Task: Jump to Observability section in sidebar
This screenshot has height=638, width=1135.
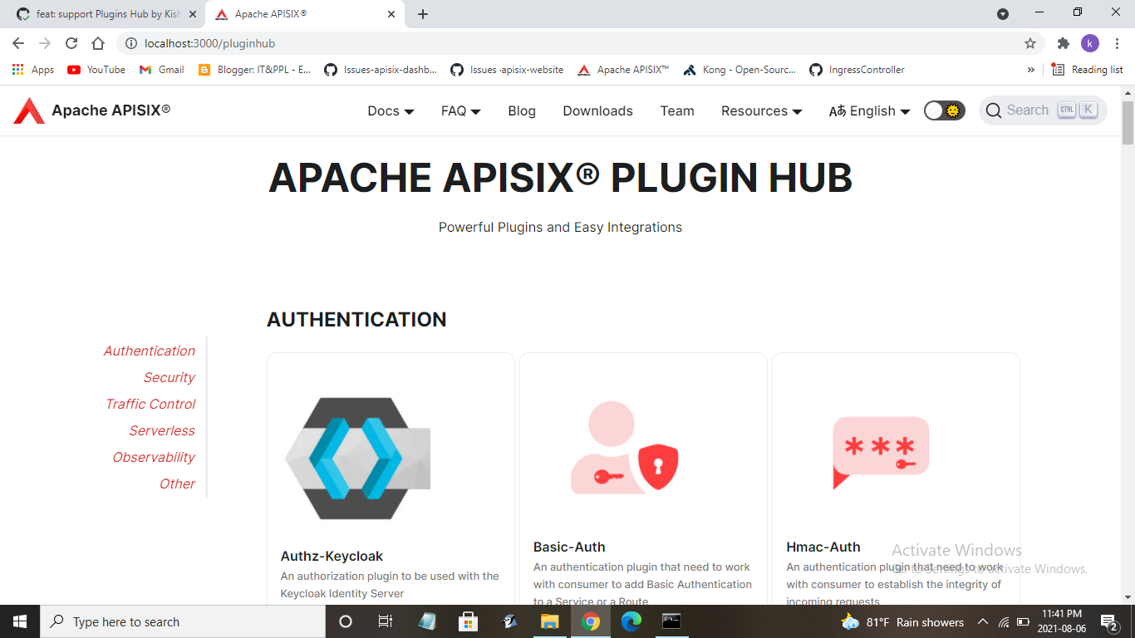Action: click(154, 457)
